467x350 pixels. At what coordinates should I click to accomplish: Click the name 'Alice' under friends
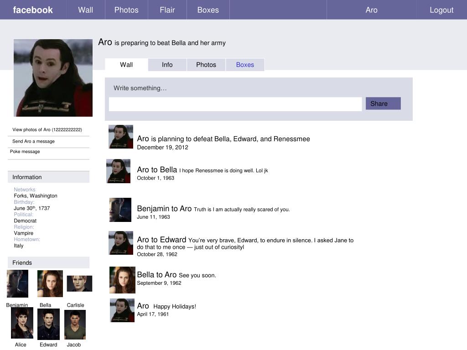tap(21, 345)
